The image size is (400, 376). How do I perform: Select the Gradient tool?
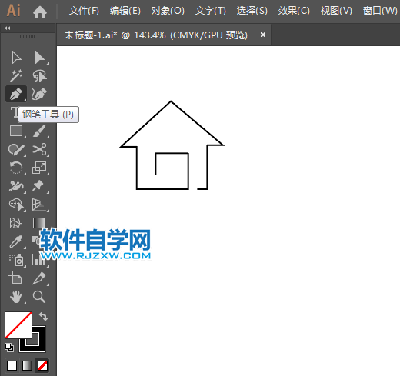pos(39,223)
